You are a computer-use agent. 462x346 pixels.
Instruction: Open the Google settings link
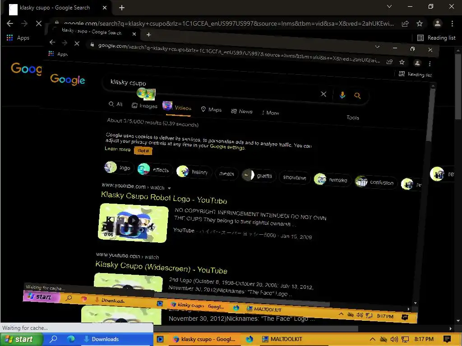227,147
